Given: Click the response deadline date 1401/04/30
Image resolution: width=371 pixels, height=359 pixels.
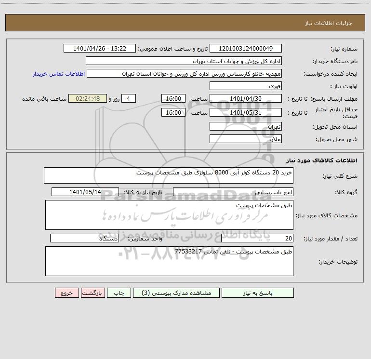Looking at the screenshot, I should [x=246, y=98].
